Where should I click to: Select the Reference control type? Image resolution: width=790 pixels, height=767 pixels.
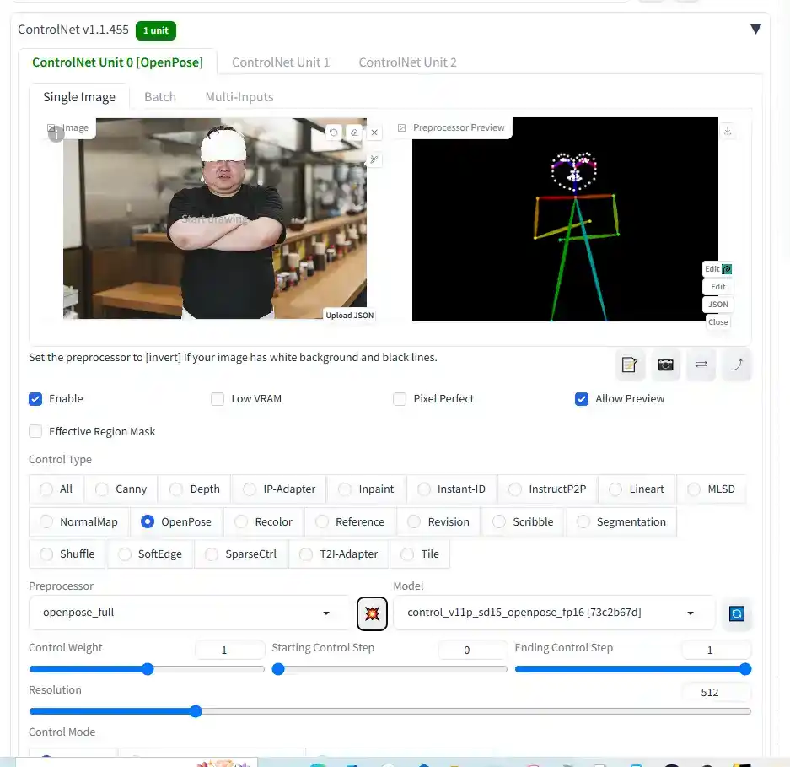point(350,522)
